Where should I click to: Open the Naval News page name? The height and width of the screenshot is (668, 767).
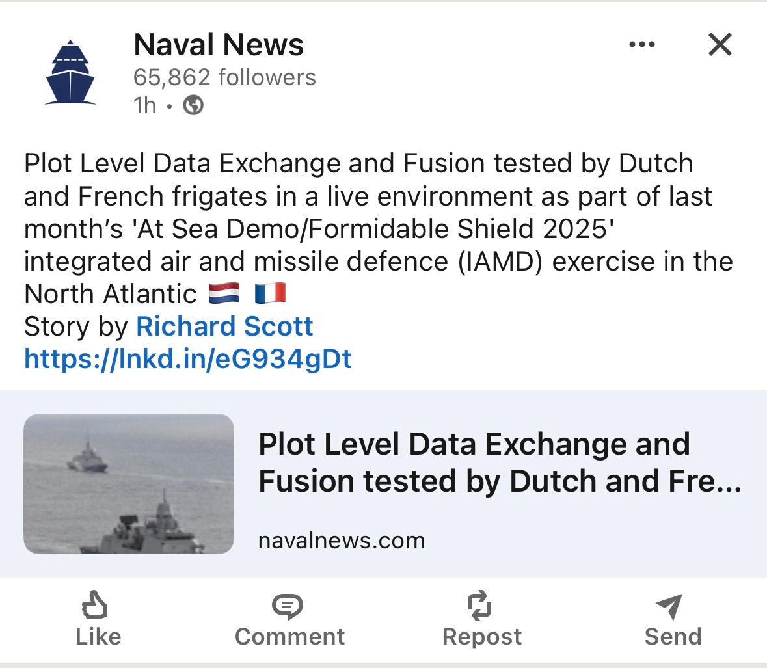pos(219,44)
